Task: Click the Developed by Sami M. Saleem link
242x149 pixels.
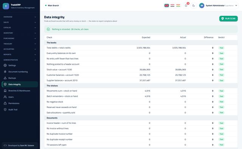Action: (x=20, y=145)
